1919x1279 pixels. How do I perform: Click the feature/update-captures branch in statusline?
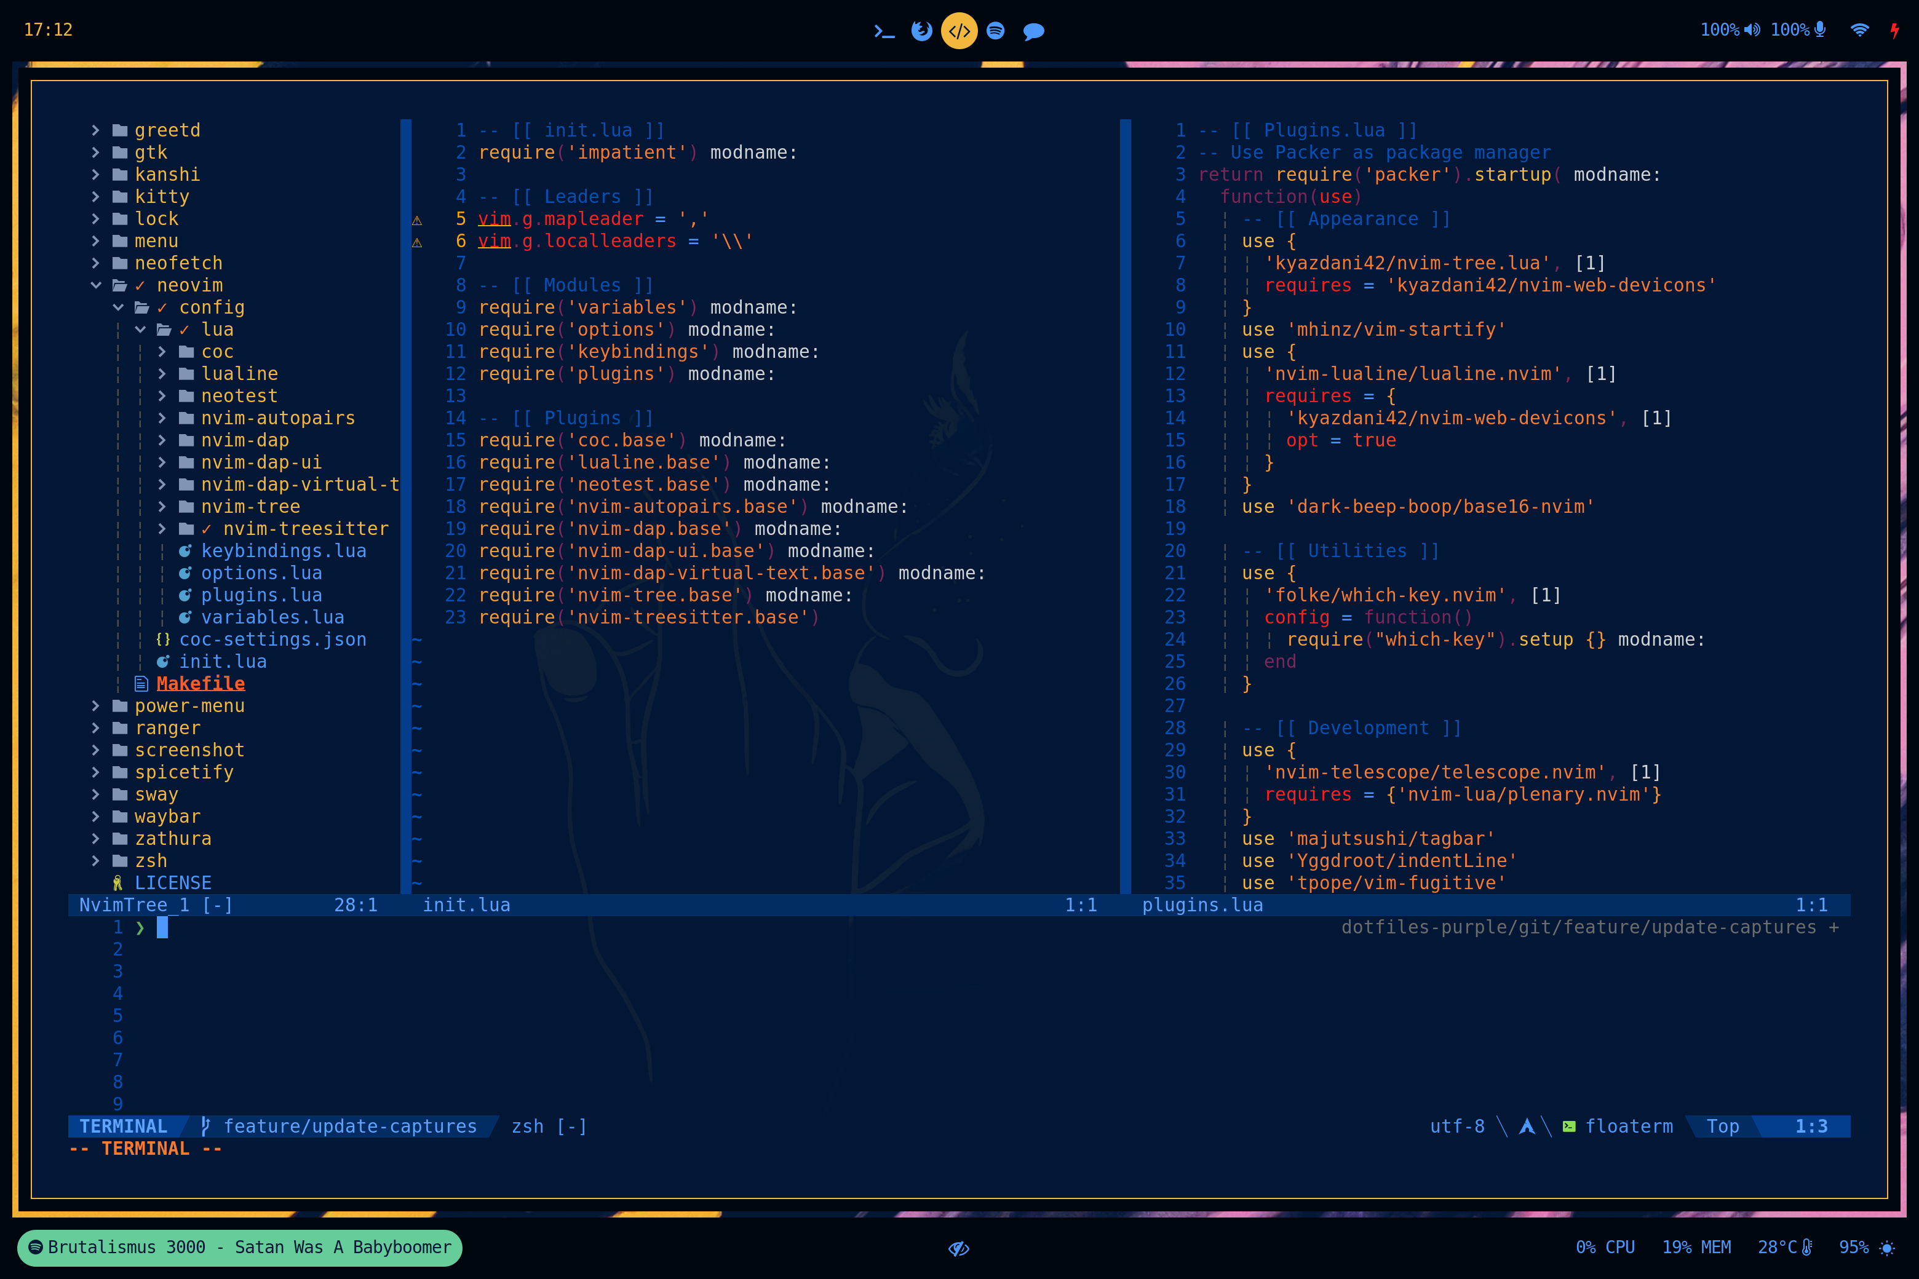pos(349,1127)
